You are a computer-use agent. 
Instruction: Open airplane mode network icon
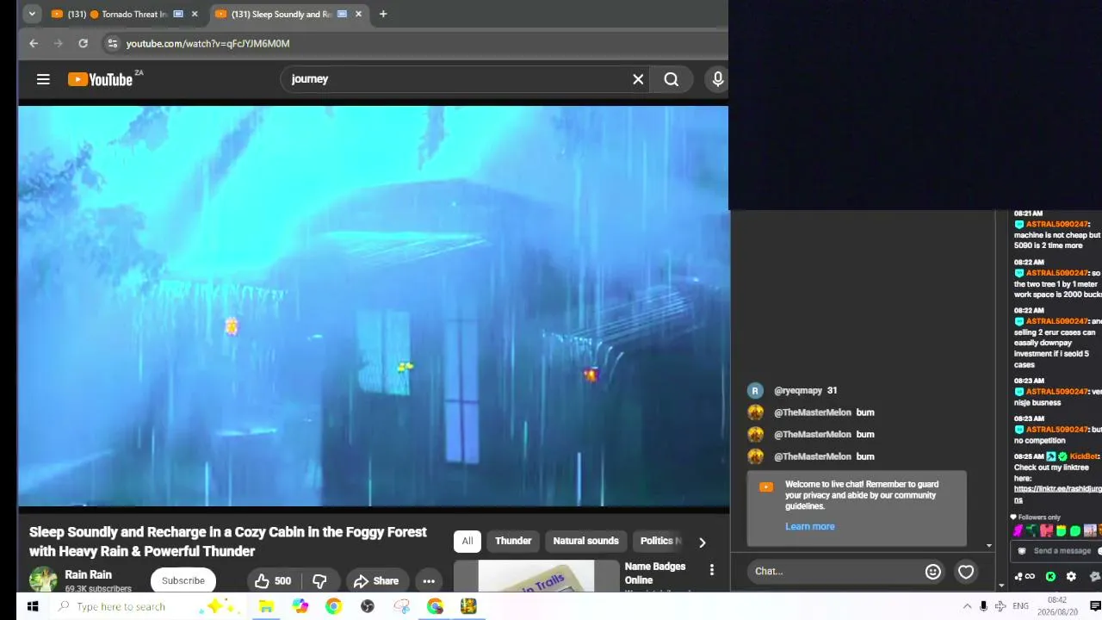1000,606
